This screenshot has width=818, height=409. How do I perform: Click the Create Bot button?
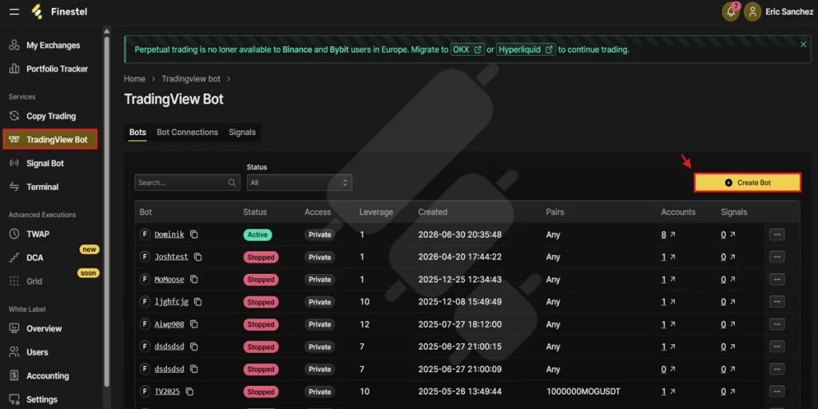pos(748,183)
